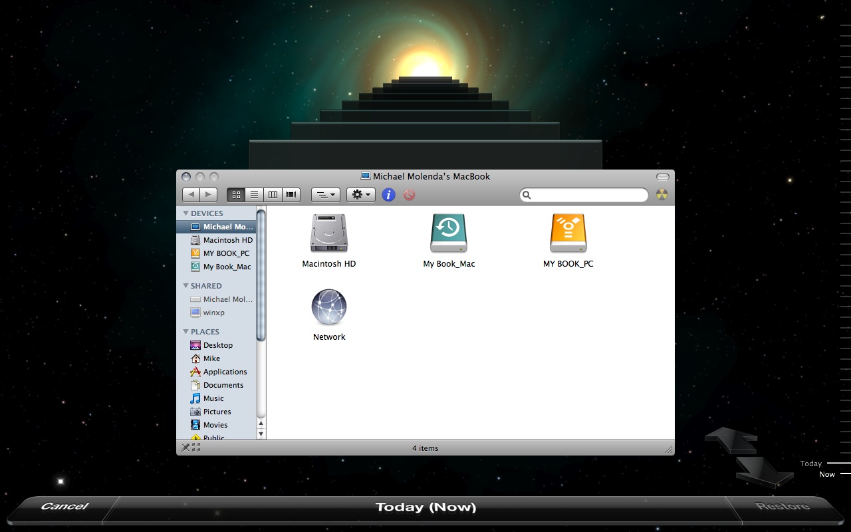Click the Time Machine Restore button
Screen dimensions: 851x532
pos(783,507)
